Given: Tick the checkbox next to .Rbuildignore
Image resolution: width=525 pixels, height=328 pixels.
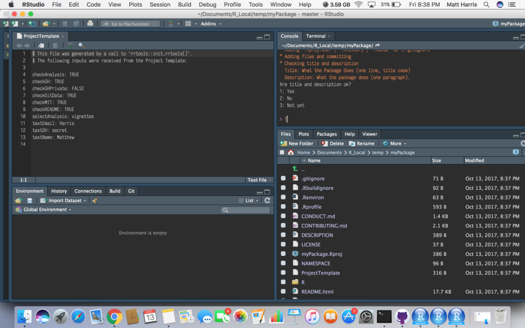Looking at the screenshot, I should [x=283, y=188].
